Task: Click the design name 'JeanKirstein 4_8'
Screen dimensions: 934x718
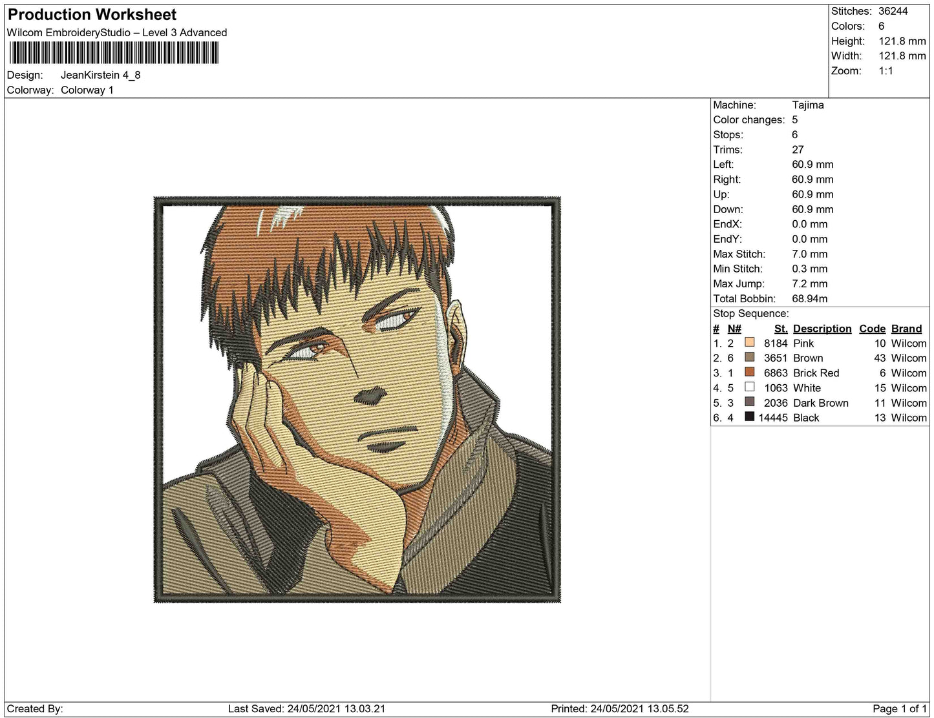Action: pyautogui.click(x=100, y=75)
